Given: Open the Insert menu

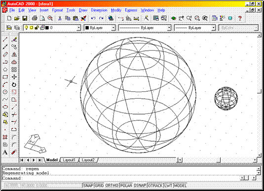Looking at the screenshot, I should (44, 10).
